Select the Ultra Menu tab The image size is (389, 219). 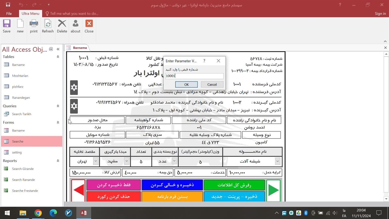(30, 13)
